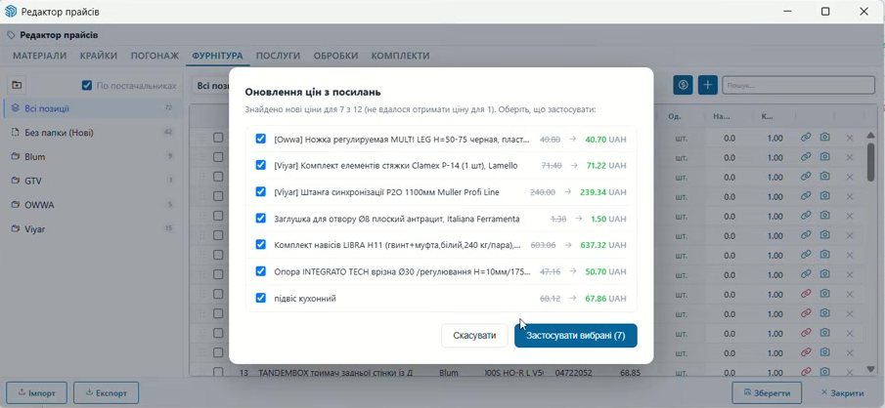Image resolution: width=885 pixels, height=408 pixels.
Task: Click the Закрити button
Action: (843, 392)
